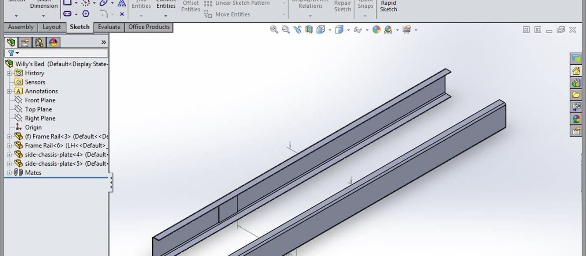Open ConfigurationManager tab icon
This screenshot has width=586, height=256.
tap(39, 43)
